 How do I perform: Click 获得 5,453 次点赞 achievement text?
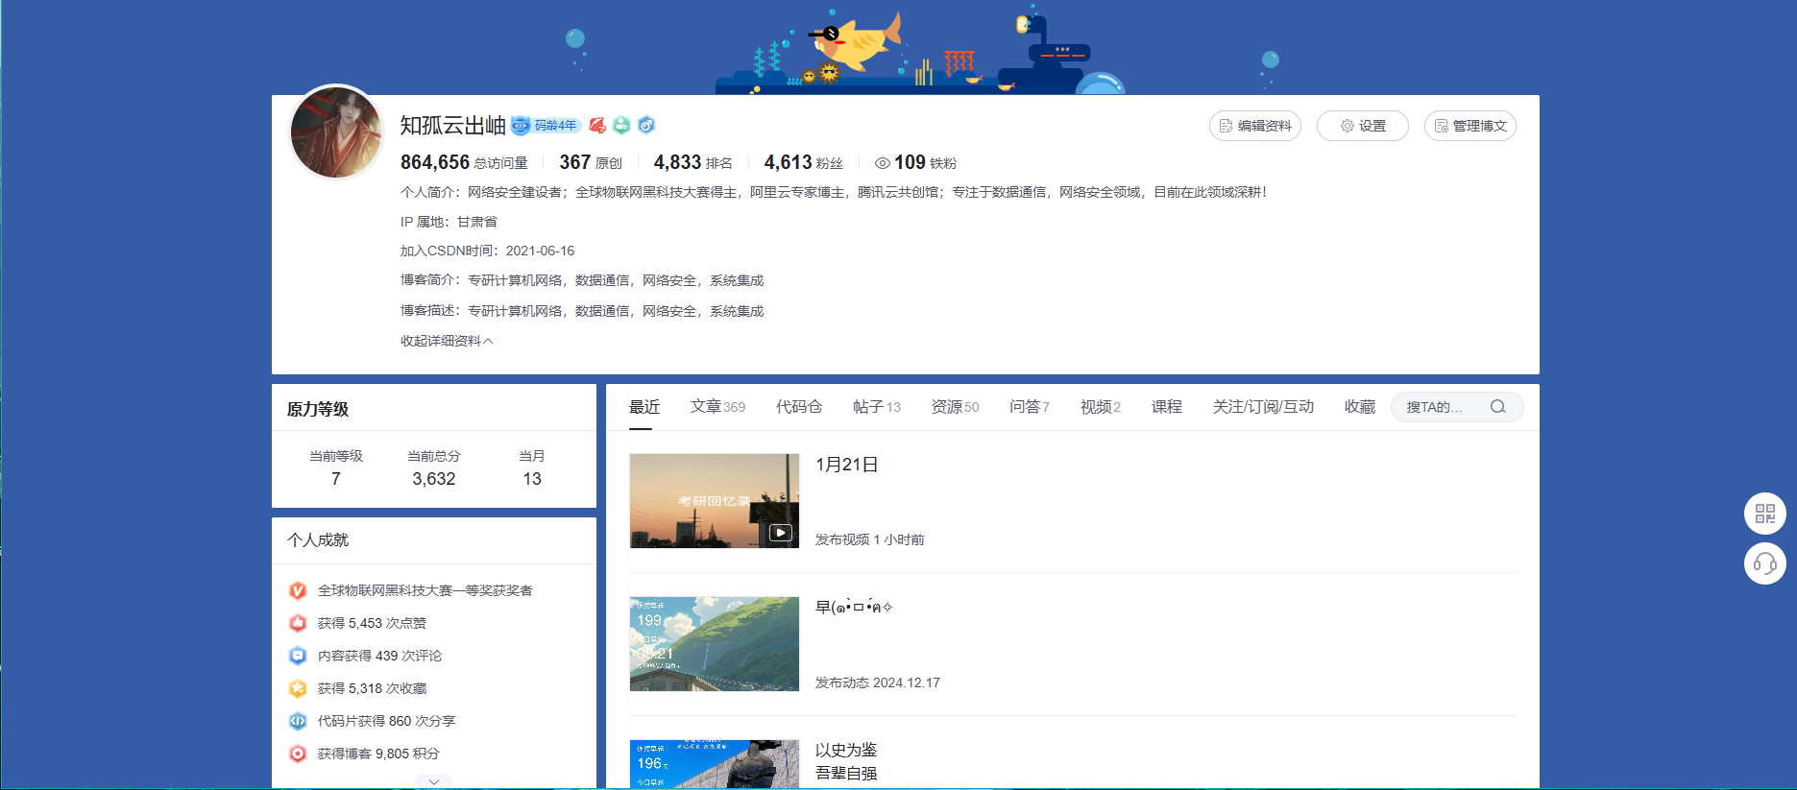click(x=372, y=623)
